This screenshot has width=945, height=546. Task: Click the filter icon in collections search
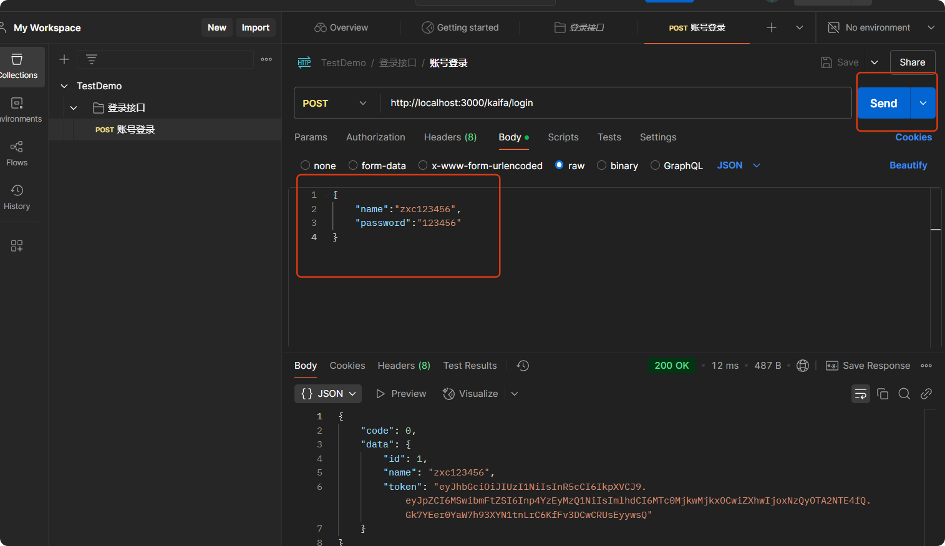pyautogui.click(x=92, y=59)
